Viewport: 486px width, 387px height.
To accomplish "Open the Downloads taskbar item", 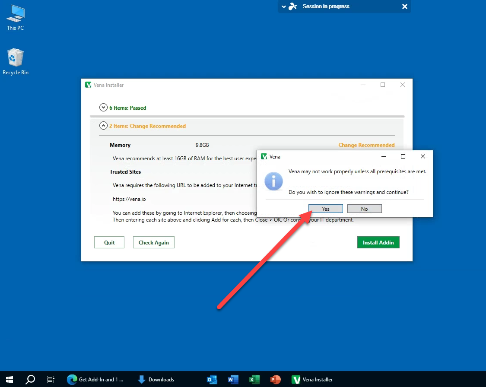I will coord(156,379).
